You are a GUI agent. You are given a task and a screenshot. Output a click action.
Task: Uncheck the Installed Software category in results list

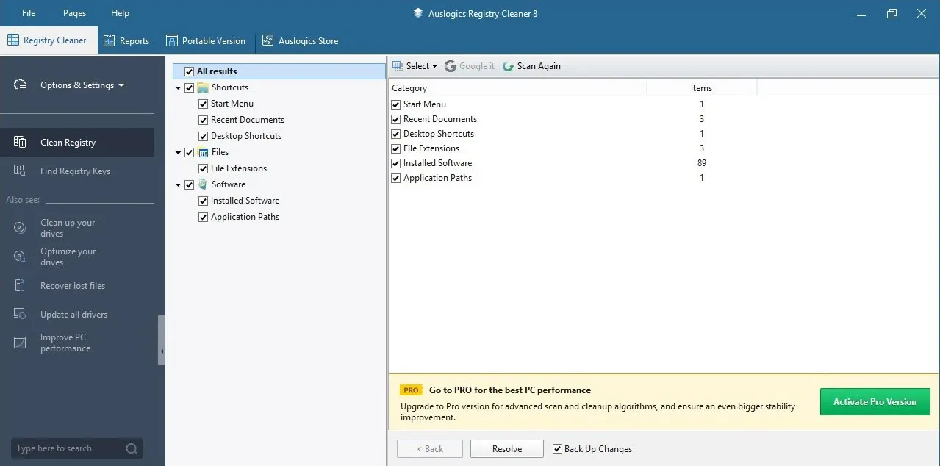pyautogui.click(x=396, y=162)
